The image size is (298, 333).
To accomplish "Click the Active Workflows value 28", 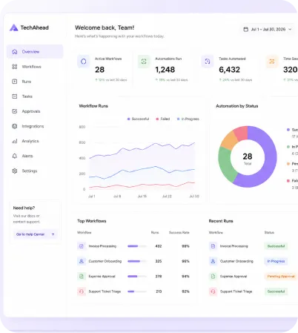I will [99, 70].
